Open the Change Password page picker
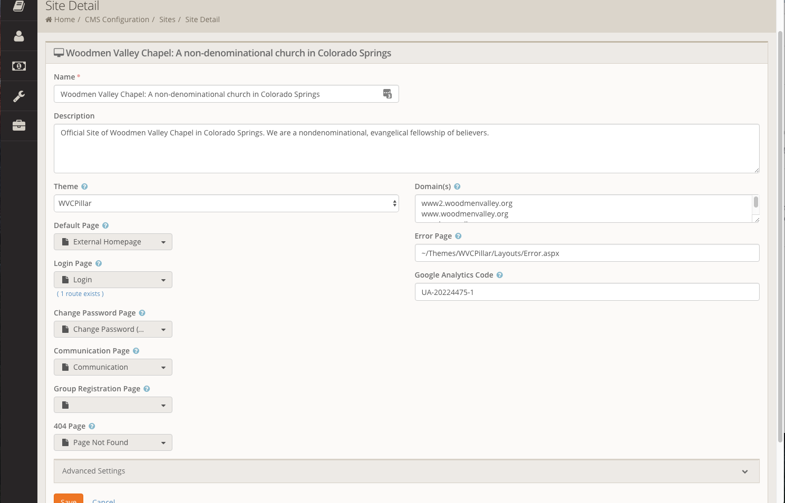785x503 pixels. (113, 329)
